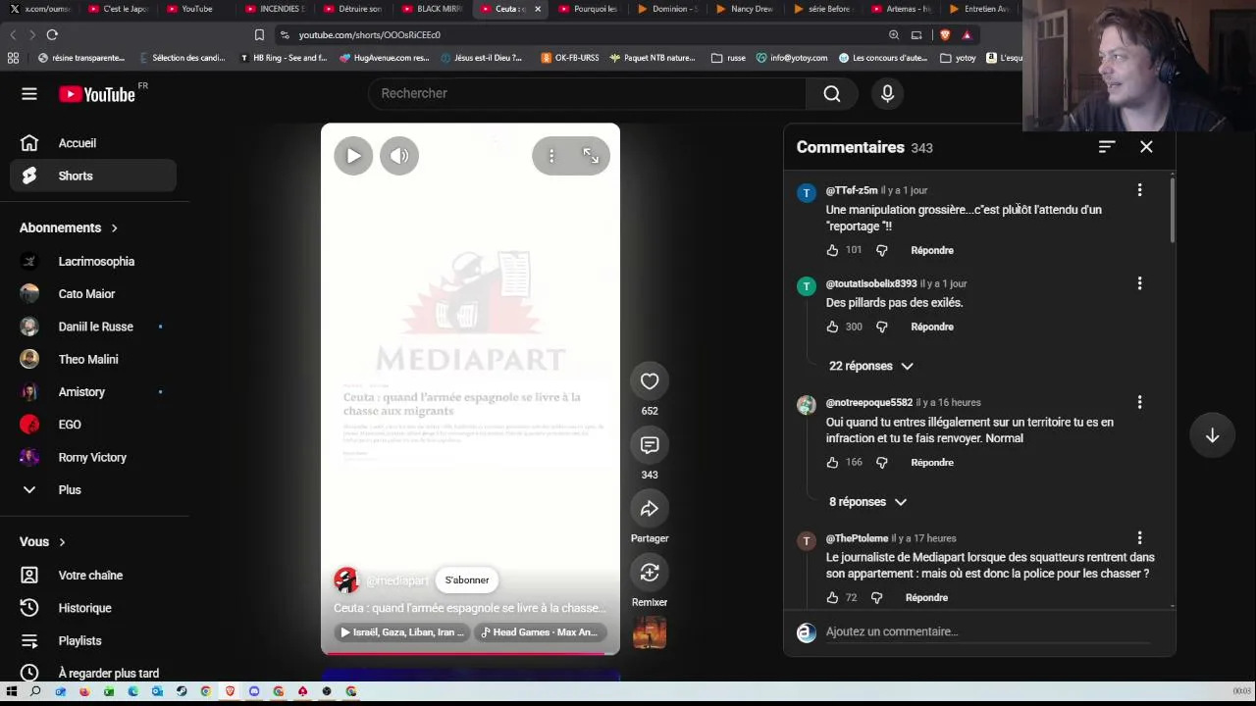Dislike @notreepoque5582's comment

pyautogui.click(x=881, y=463)
